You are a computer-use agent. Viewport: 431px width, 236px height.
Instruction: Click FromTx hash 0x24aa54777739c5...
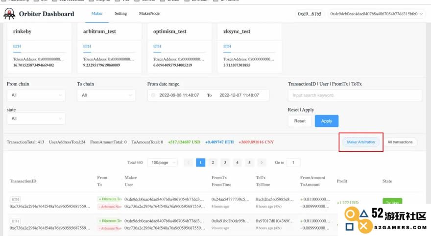click(x=230, y=199)
